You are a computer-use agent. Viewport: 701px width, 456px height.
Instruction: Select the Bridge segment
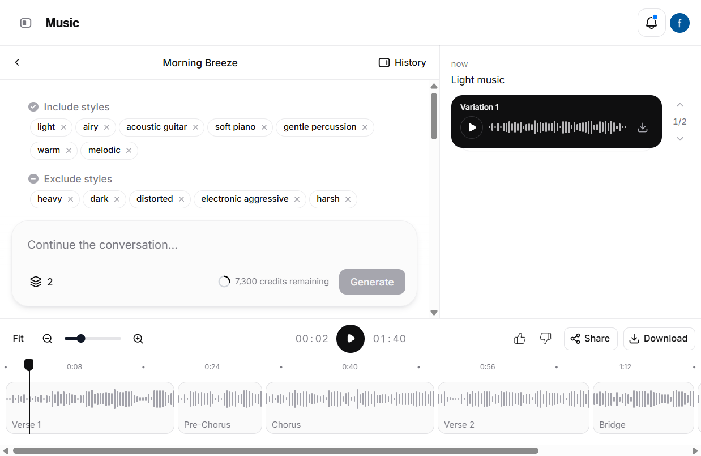(643, 408)
